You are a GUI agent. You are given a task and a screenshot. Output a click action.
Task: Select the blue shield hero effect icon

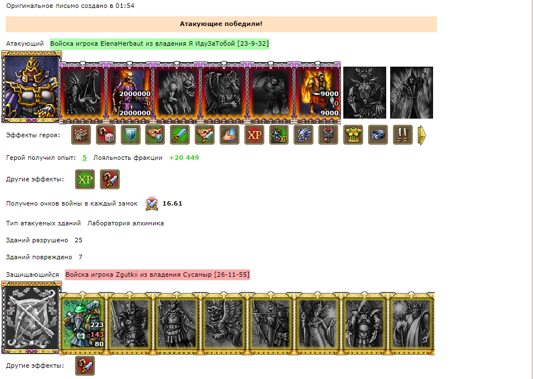click(130, 135)
